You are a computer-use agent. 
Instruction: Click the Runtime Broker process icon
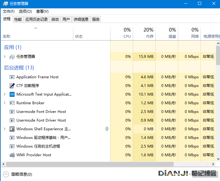tap(12, 103)
